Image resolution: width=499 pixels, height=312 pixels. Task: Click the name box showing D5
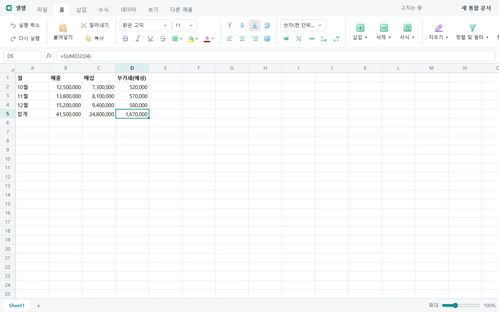pyautogui.click(x=23, y=56)
